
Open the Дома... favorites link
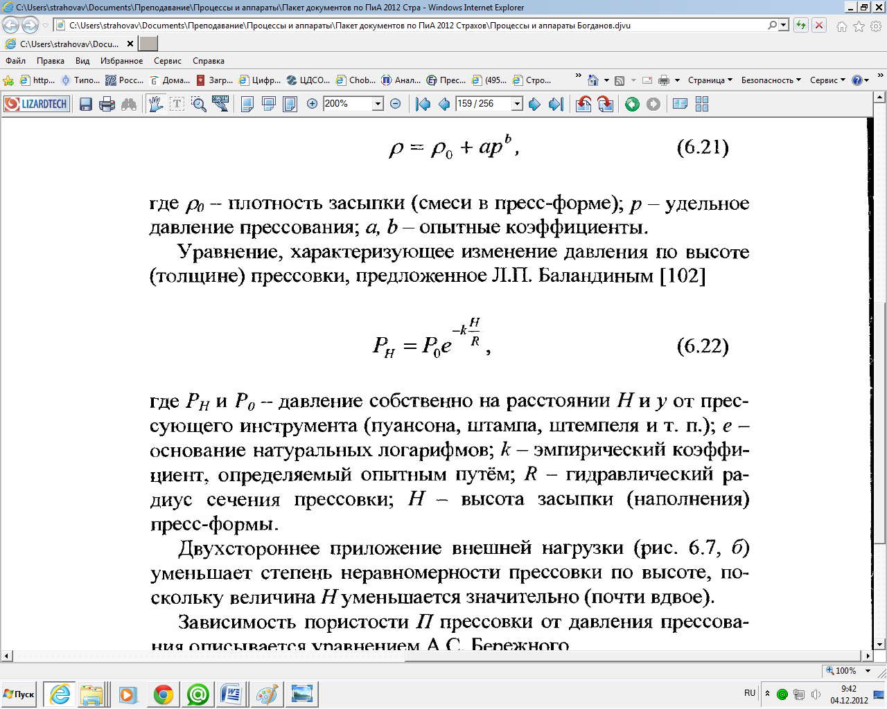170,80
